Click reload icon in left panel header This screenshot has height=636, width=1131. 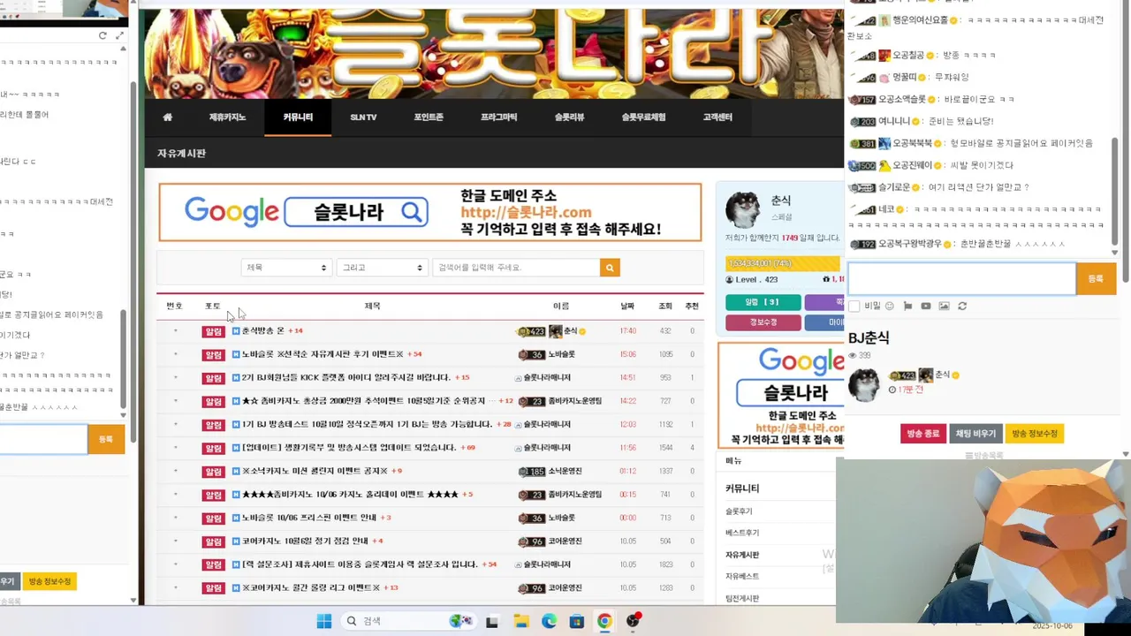102,35
